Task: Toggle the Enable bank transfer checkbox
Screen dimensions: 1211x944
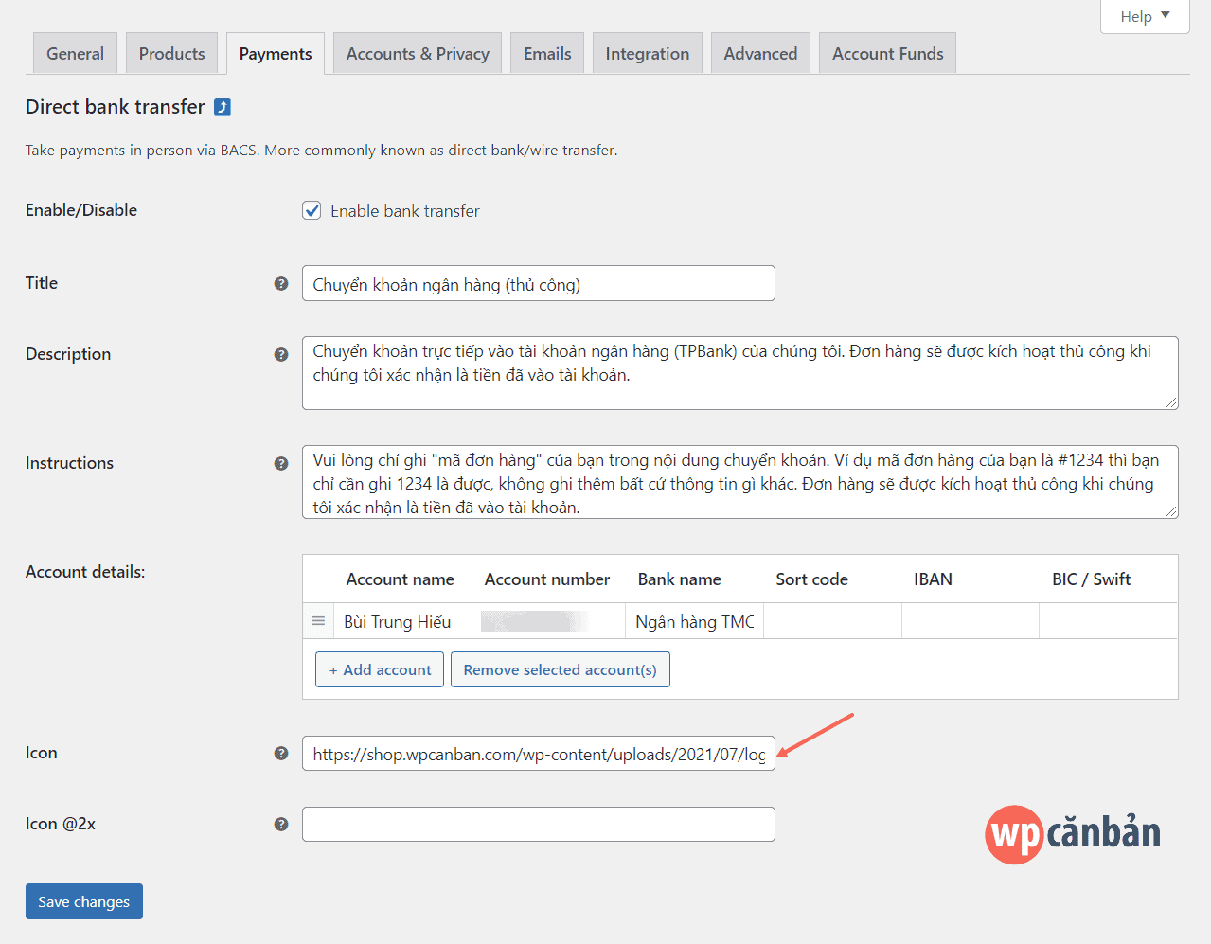Action: click(x=312, y=210)
